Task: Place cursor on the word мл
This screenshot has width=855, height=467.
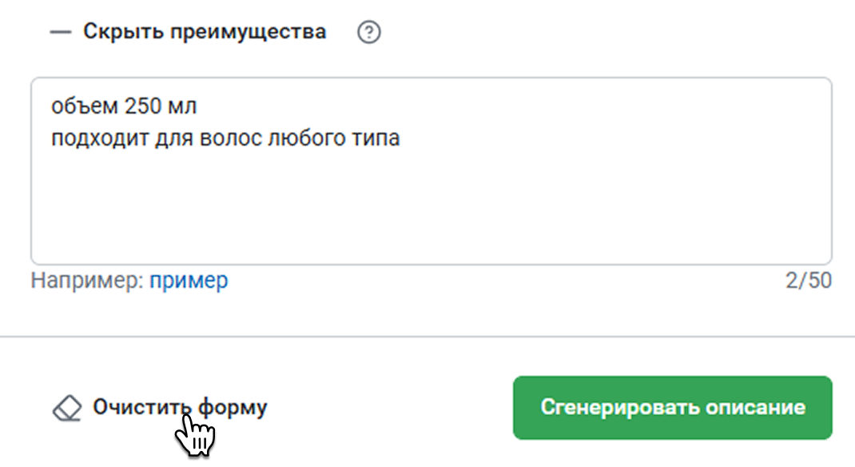Action: [x=183, y=106]
